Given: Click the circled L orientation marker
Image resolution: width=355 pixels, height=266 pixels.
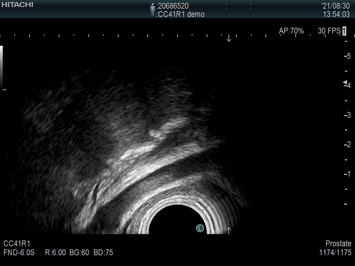Looking at the screenshot, I should tap(200, 228).
